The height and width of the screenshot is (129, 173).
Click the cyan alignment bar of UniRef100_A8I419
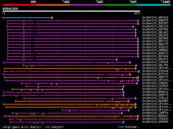(27, 18)
